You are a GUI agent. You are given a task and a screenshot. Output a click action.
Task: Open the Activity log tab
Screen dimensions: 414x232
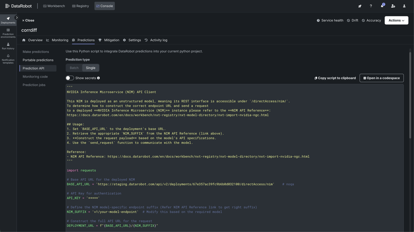158,40
